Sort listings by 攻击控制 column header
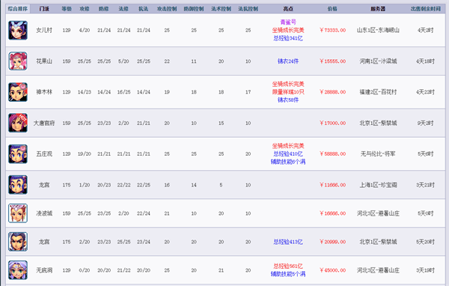 tap(167, 9)
